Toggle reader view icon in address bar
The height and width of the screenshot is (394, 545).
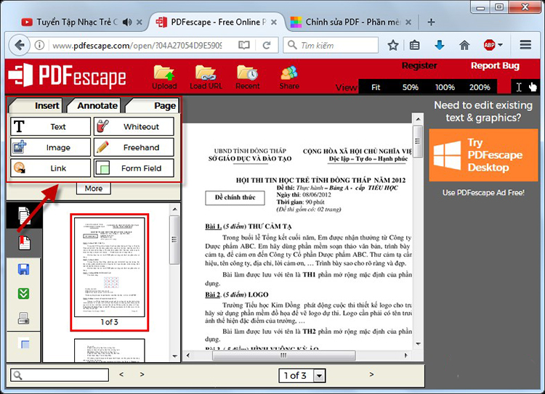click(x=244, y=45)
